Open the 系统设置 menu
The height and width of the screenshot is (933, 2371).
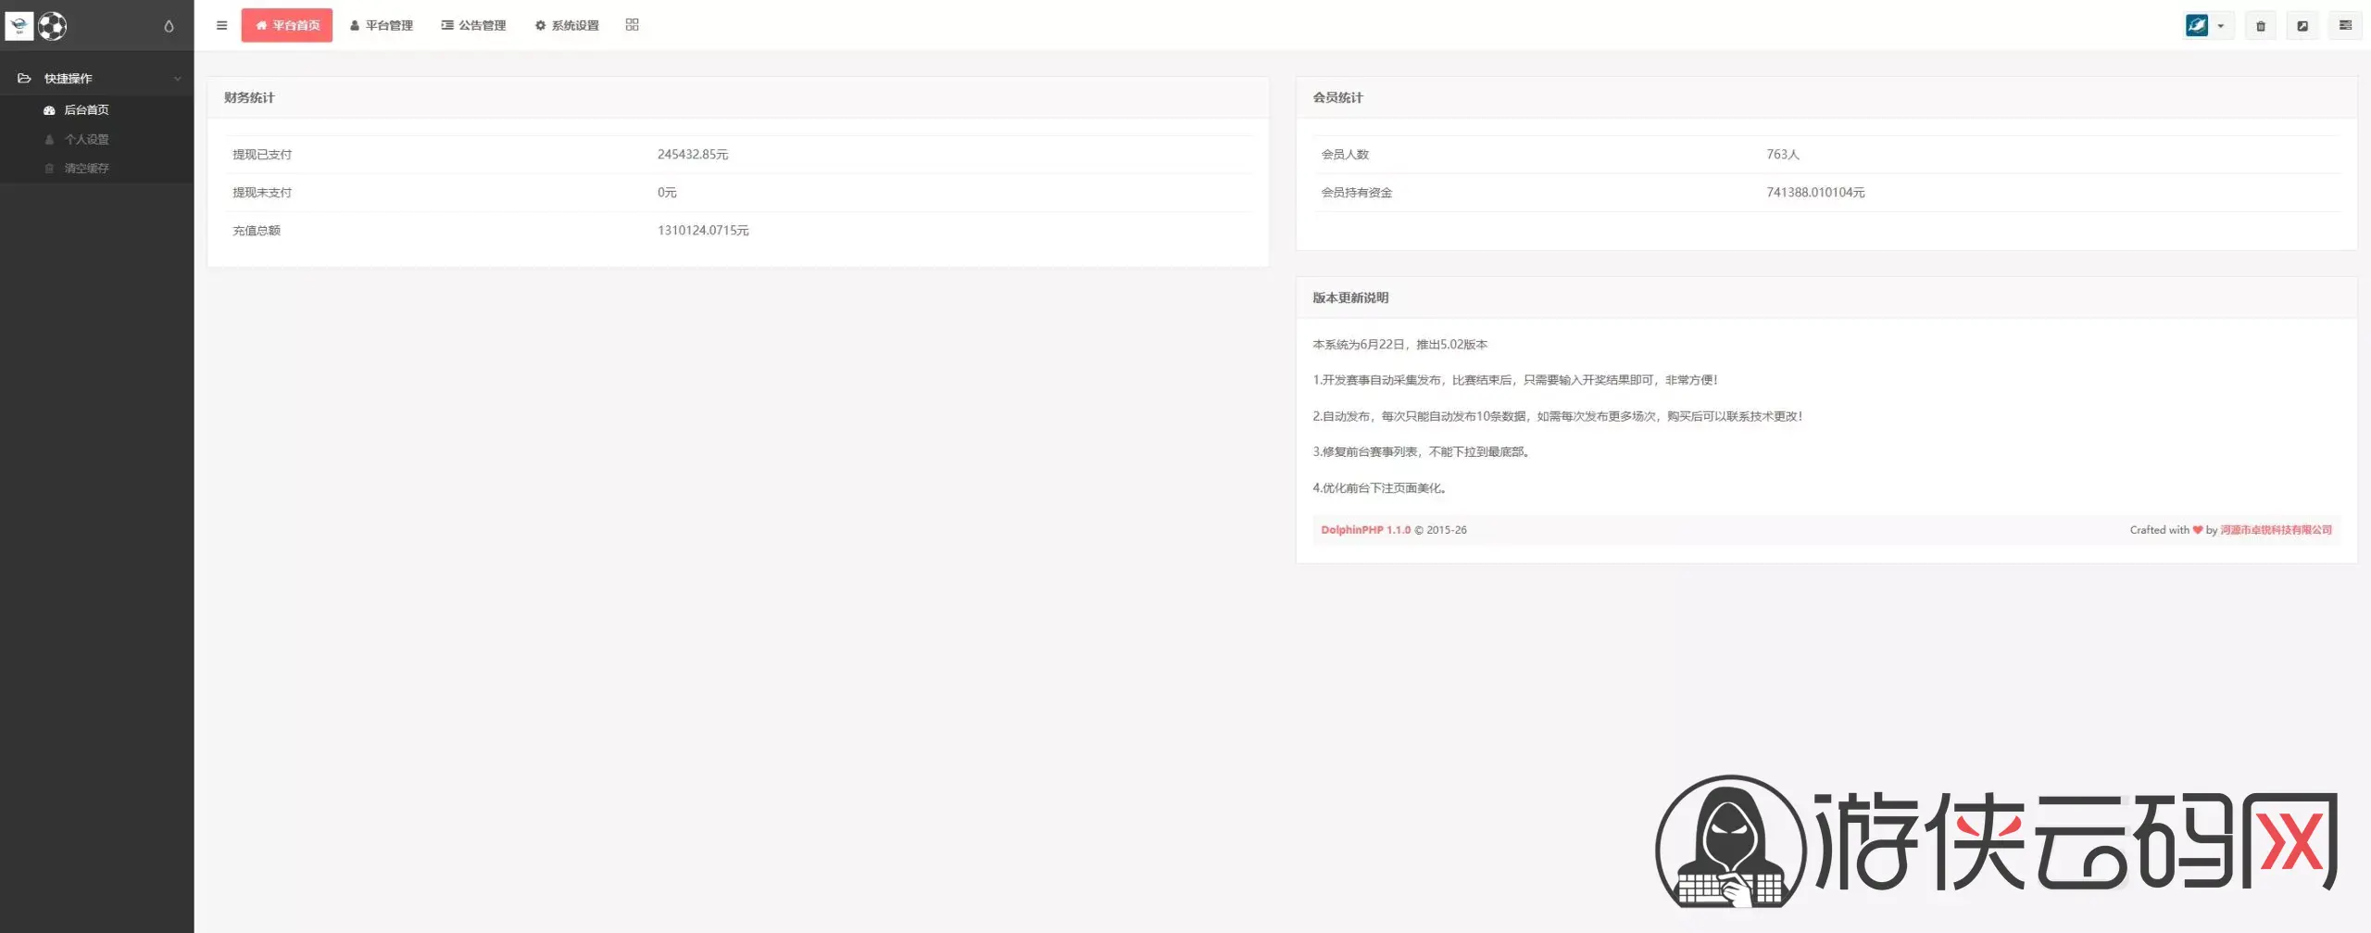pyautogui.click(x=567, y=25)
